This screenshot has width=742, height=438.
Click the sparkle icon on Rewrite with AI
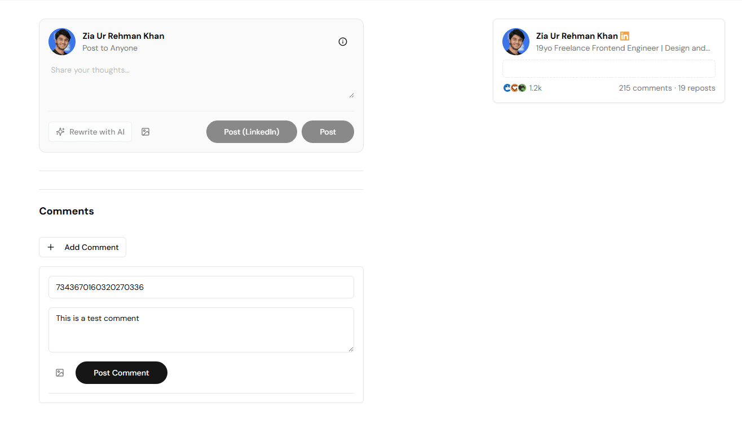(x=60, y=131)
